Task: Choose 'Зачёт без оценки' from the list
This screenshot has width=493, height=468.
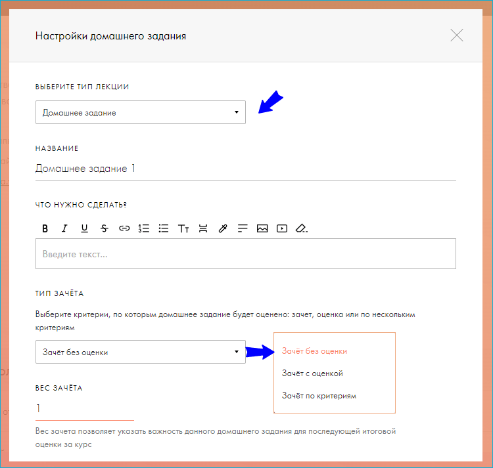Action: [x=314, y=351]
